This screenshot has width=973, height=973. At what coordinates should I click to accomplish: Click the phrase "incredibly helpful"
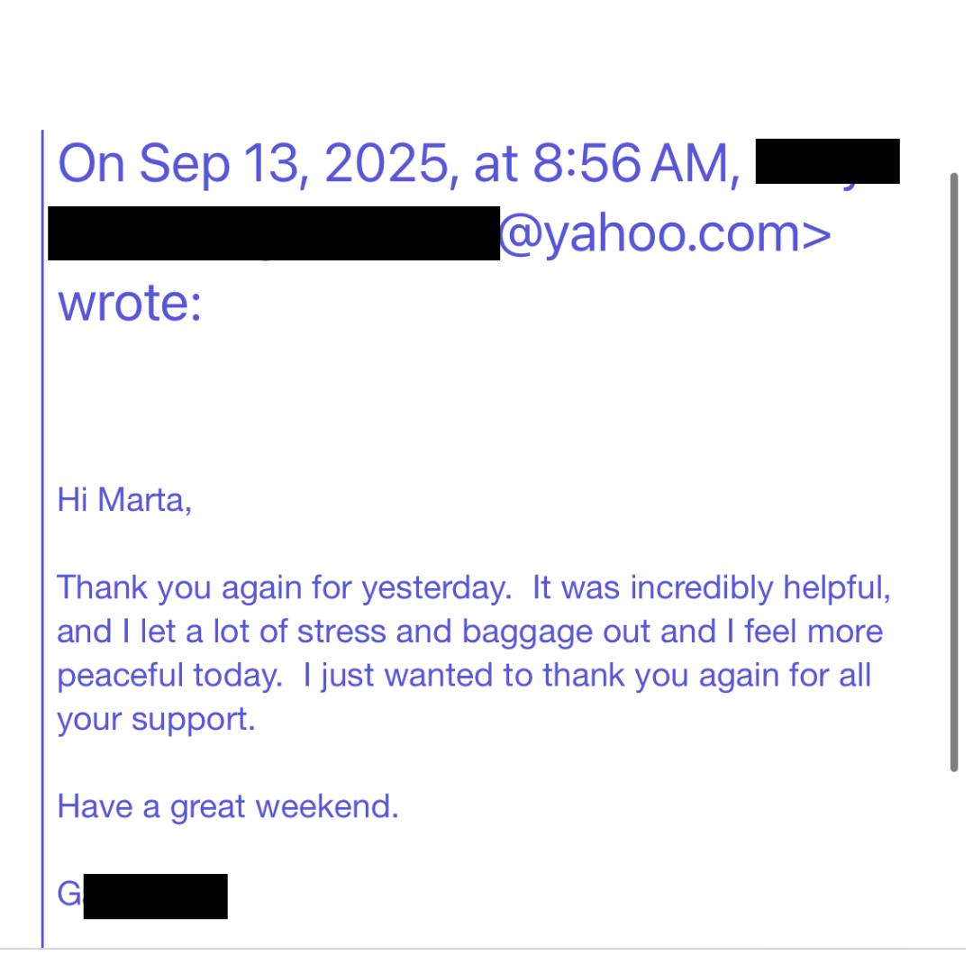(755, 587)
